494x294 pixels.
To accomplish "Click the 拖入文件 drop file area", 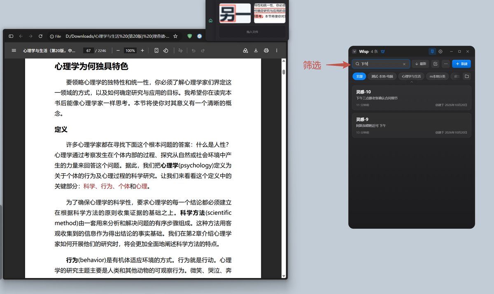I will (x=252, y=32).
